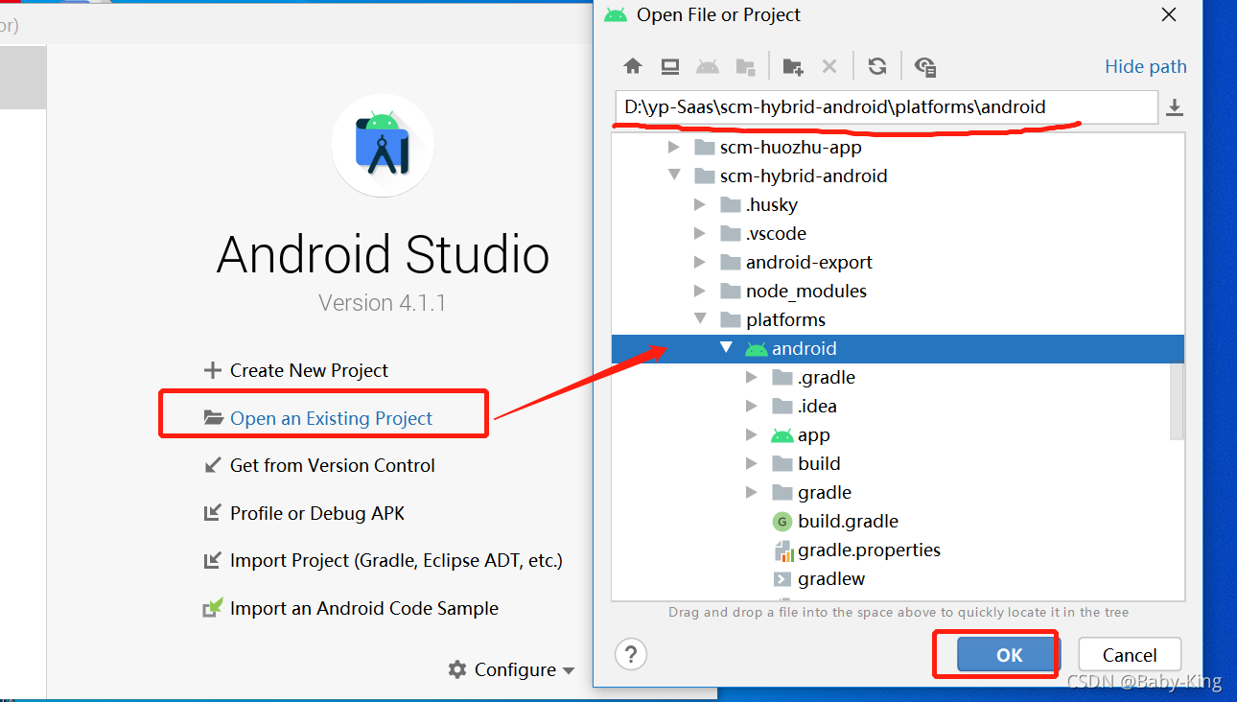Confirm with the OK button
This screenshot has height=702, width=1237.
pos(1009,655)
